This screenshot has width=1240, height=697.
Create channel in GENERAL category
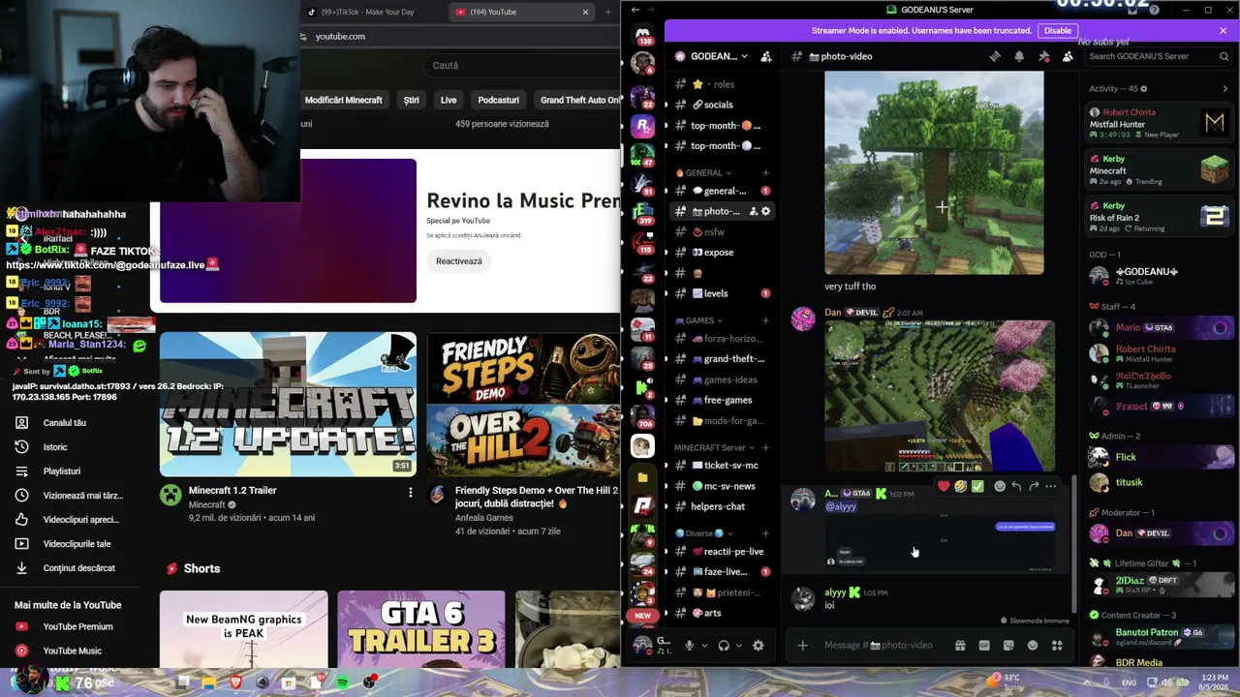(765, 172)
